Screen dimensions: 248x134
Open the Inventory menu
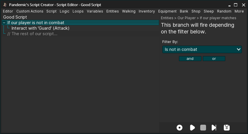(147, 11)
